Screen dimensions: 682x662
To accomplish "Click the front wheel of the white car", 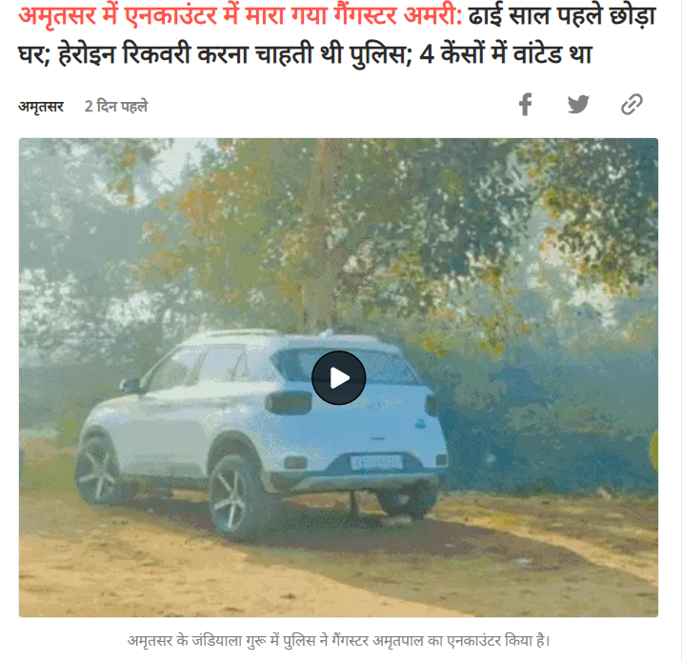I will 96,469.
